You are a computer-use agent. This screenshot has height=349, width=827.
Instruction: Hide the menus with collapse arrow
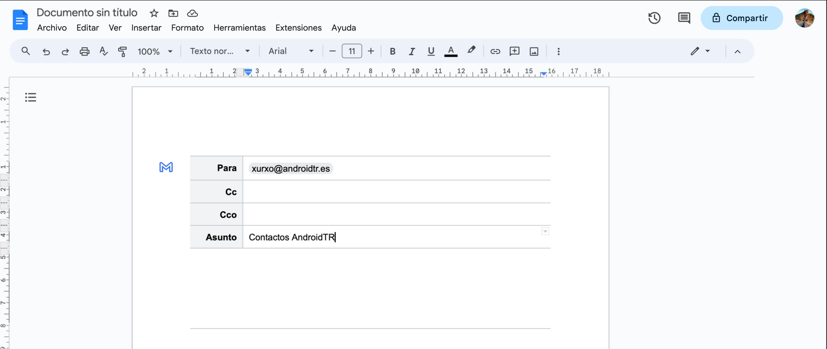pos(737,52)
